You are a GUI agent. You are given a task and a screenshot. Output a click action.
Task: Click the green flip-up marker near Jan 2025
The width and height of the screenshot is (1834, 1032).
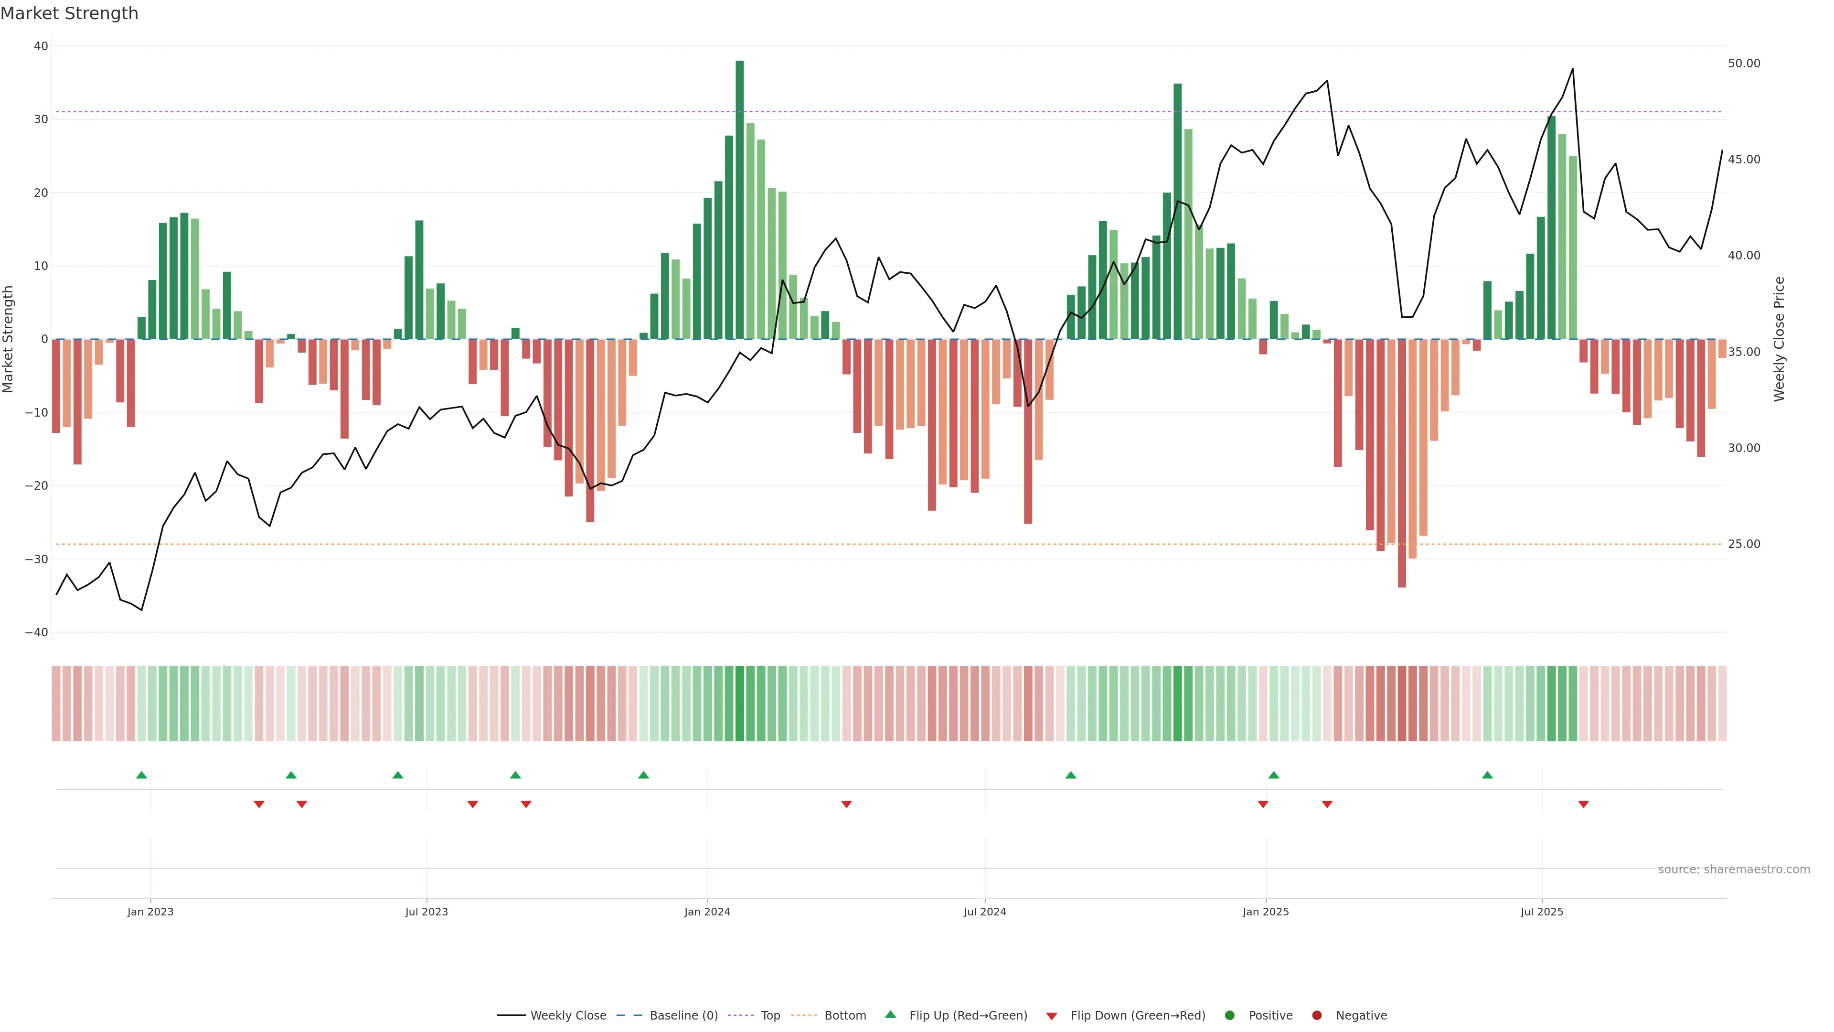click(1274, 775)
